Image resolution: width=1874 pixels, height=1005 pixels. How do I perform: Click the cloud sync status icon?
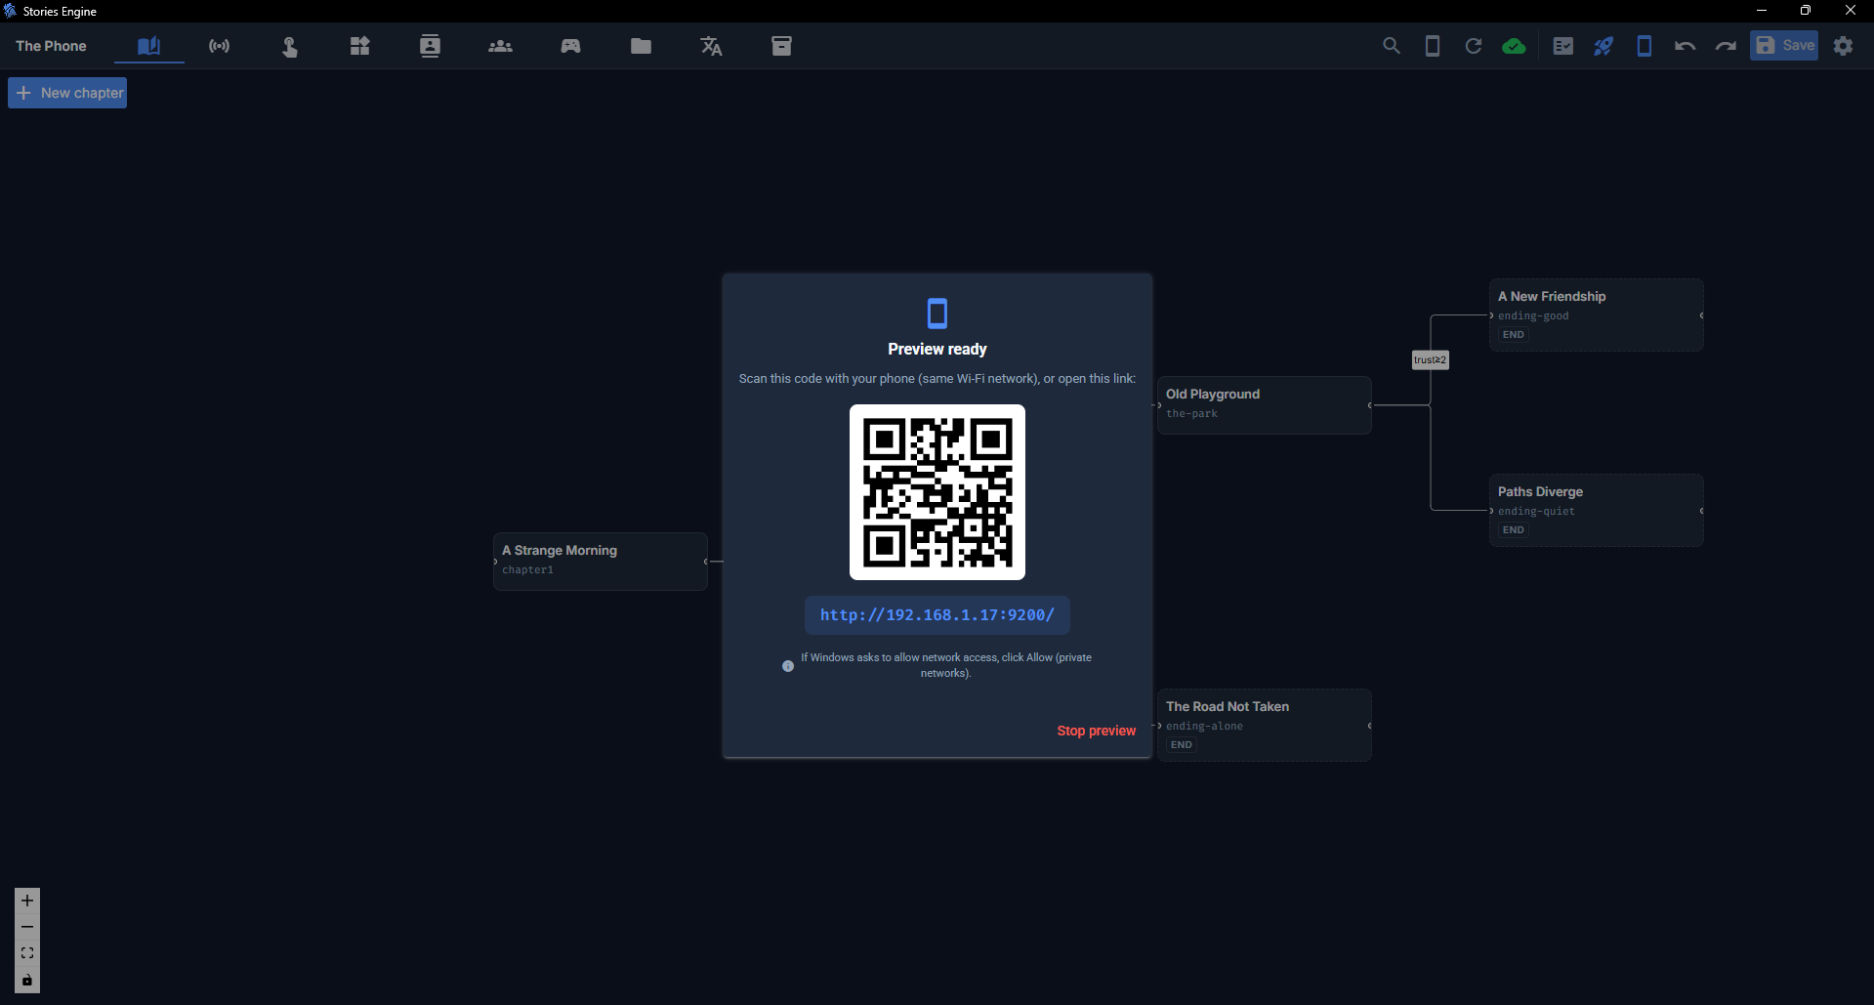(x=1514, y=46)
